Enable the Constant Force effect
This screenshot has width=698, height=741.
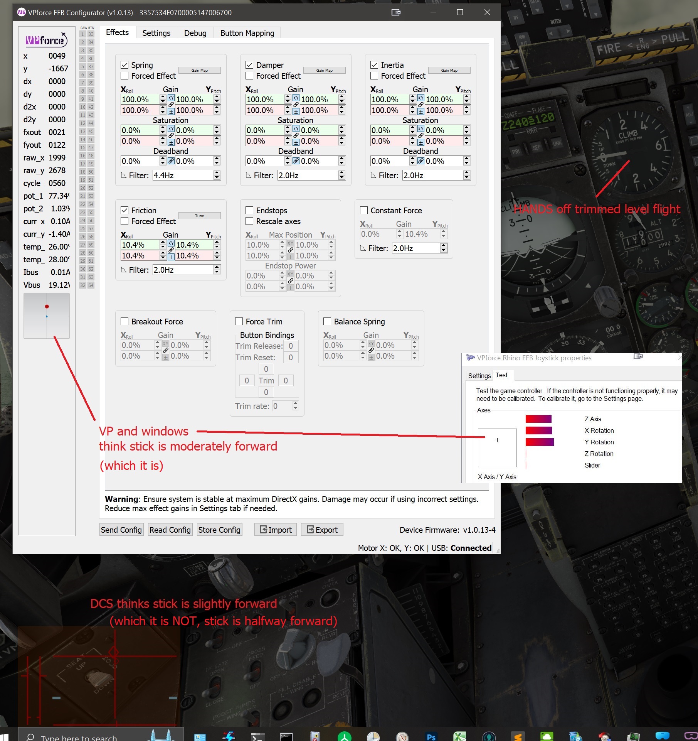click(363, 210)
